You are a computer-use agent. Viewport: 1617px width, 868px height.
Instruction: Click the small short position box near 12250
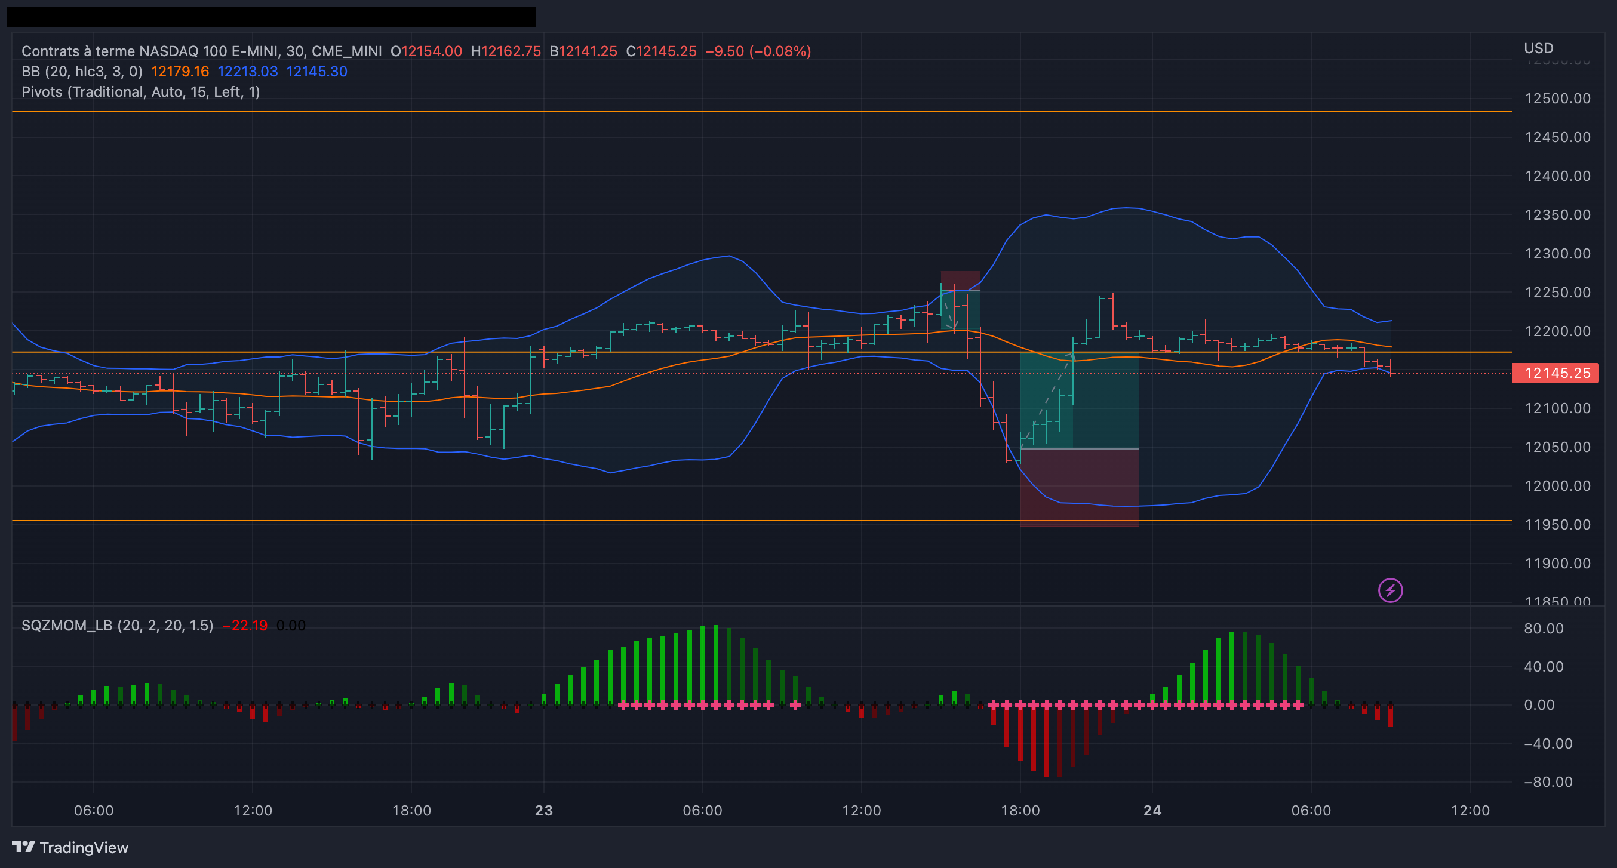[x=960, y=301]
